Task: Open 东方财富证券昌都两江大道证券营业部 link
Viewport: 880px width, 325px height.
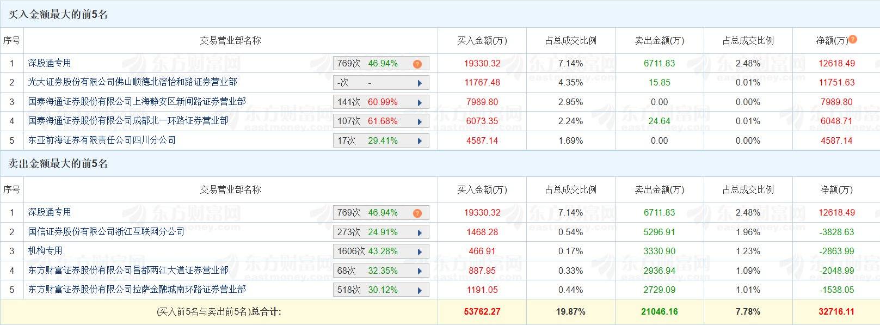Action: tap(128, 270)
